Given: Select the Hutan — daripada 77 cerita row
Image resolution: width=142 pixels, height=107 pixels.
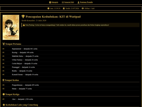Looking at the screenshot, I should pyautogui.click(x=71, y=89).
